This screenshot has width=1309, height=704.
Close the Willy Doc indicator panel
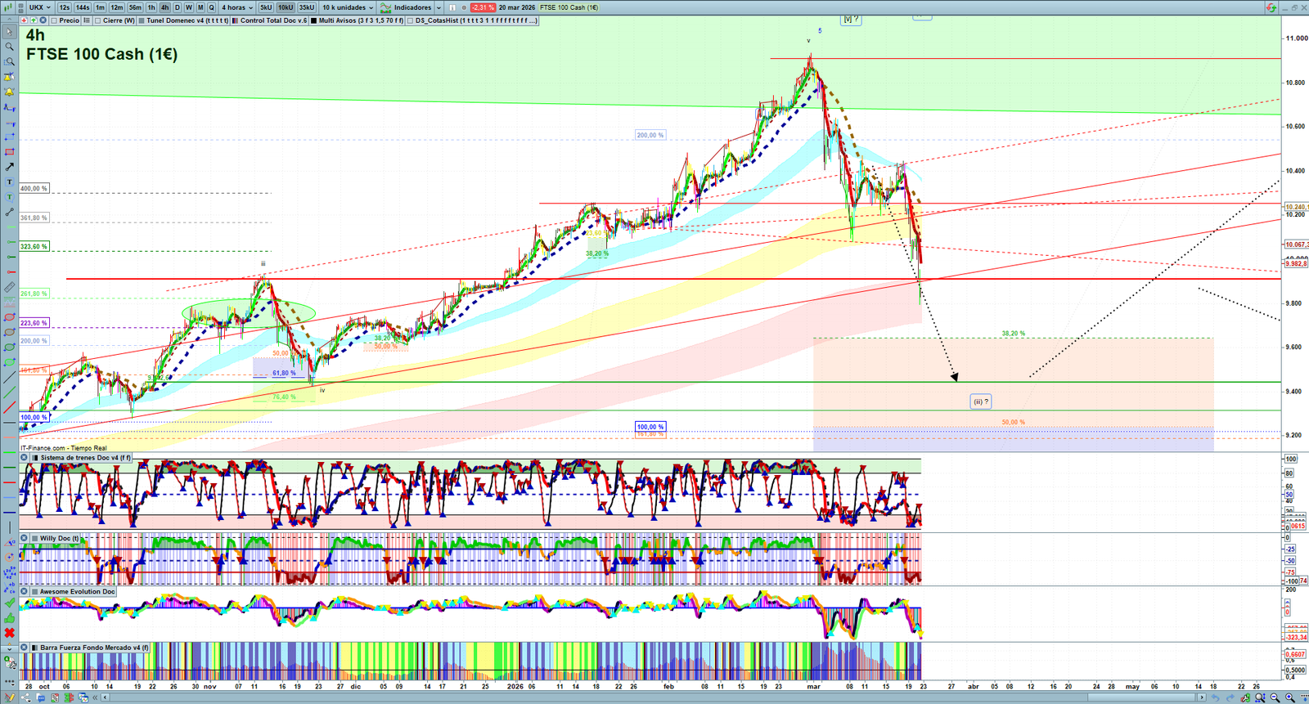[x=25, y=538]
